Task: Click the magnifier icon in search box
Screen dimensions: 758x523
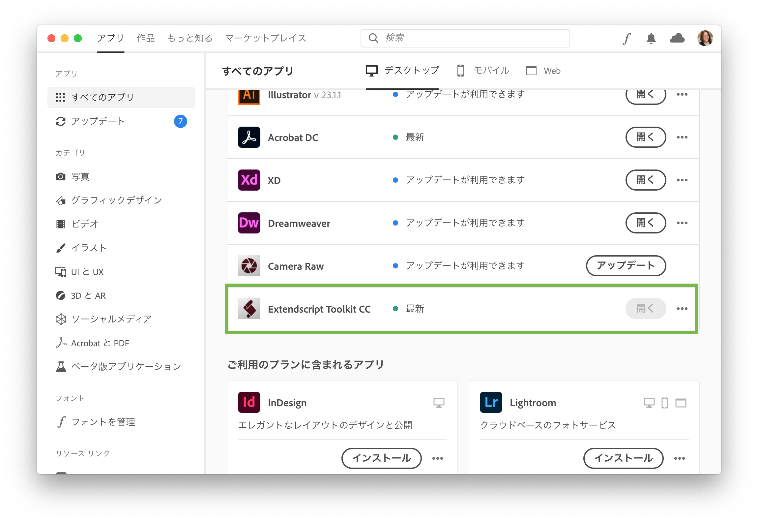Action: pyautogui.click(x=373, y=38)
